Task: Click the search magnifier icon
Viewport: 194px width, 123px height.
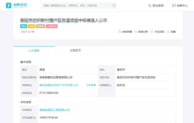Action: [x=114, y=6]
